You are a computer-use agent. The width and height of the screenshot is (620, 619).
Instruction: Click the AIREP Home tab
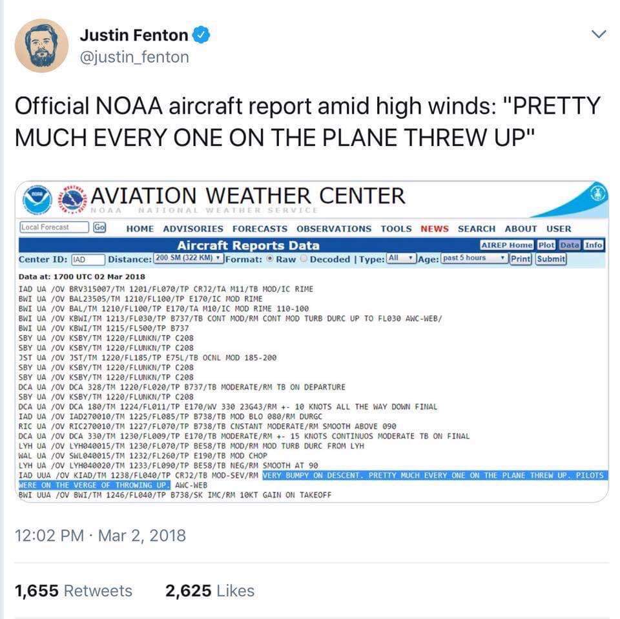pos(507,246)
